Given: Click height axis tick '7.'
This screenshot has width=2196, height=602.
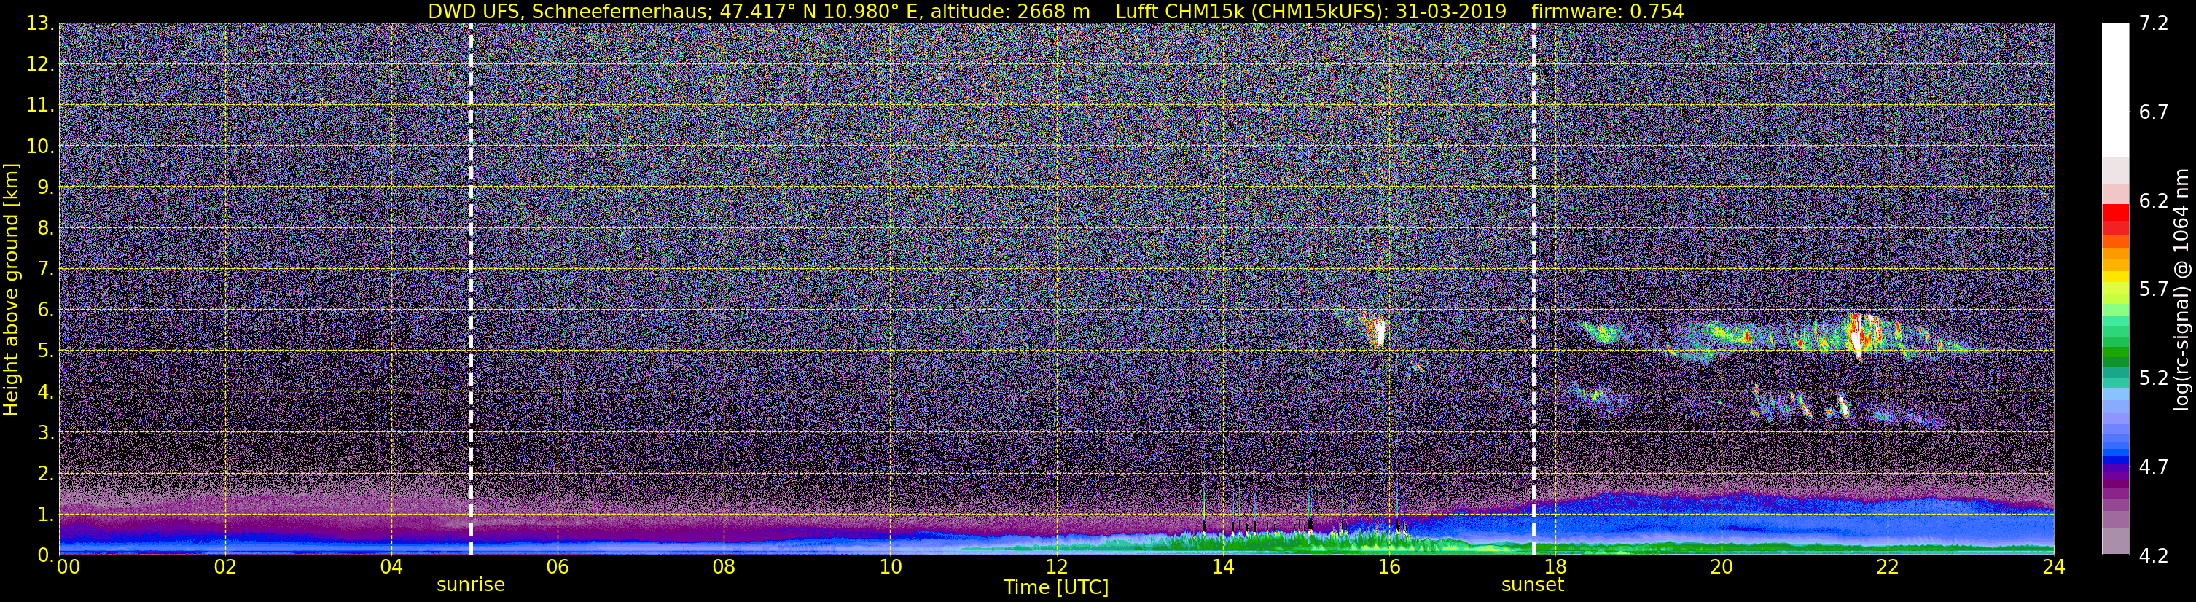Looking at the screenshot, I should [45, 270].
